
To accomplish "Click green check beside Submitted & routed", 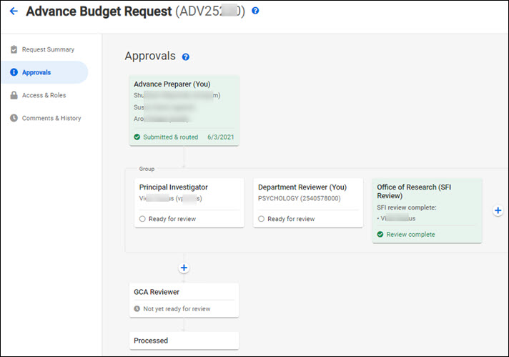I will click(137, 137).
